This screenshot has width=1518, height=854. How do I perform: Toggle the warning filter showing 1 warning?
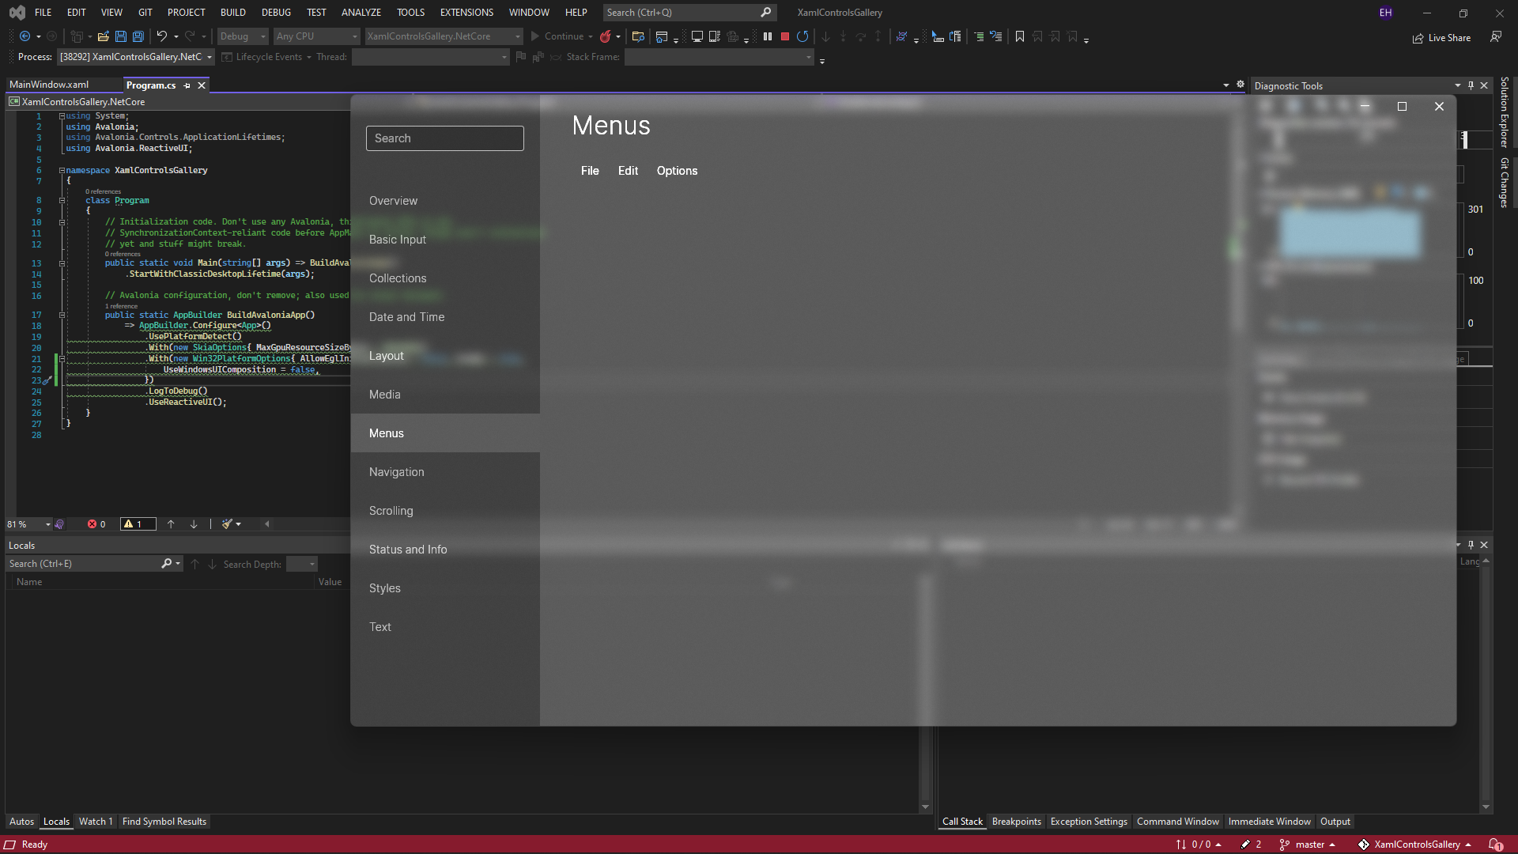click(136, 523)
